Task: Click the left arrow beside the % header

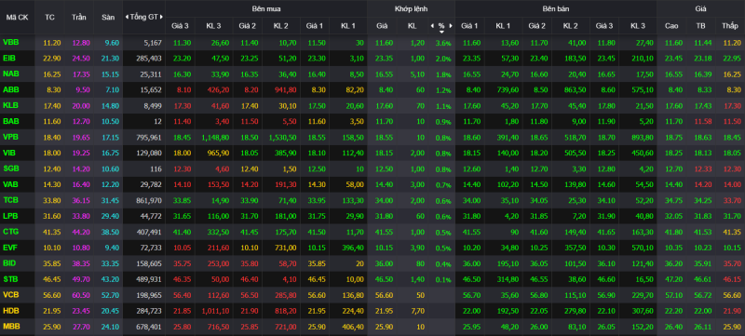Action: (432, 26)
